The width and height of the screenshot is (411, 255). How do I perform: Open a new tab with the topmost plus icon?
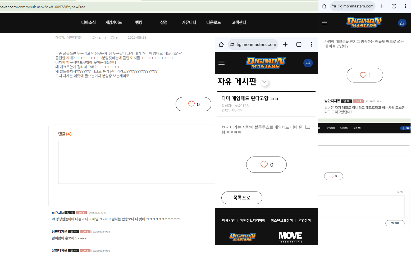click(x=382, y=6)
